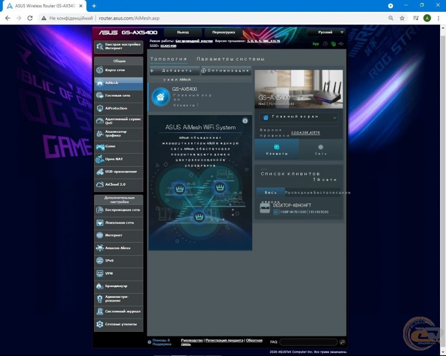Open Guest Network (Гостевая сеть)
This screenshot has height=356, width=446.
coord(118,96)
